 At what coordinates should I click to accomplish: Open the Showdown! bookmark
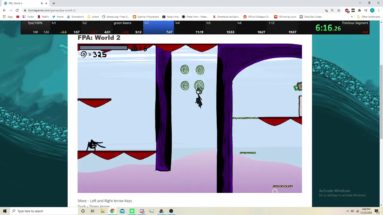click(75, 17)
